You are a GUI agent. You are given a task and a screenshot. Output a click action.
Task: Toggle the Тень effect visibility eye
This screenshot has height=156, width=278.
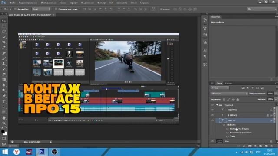[x=228, y=136]
